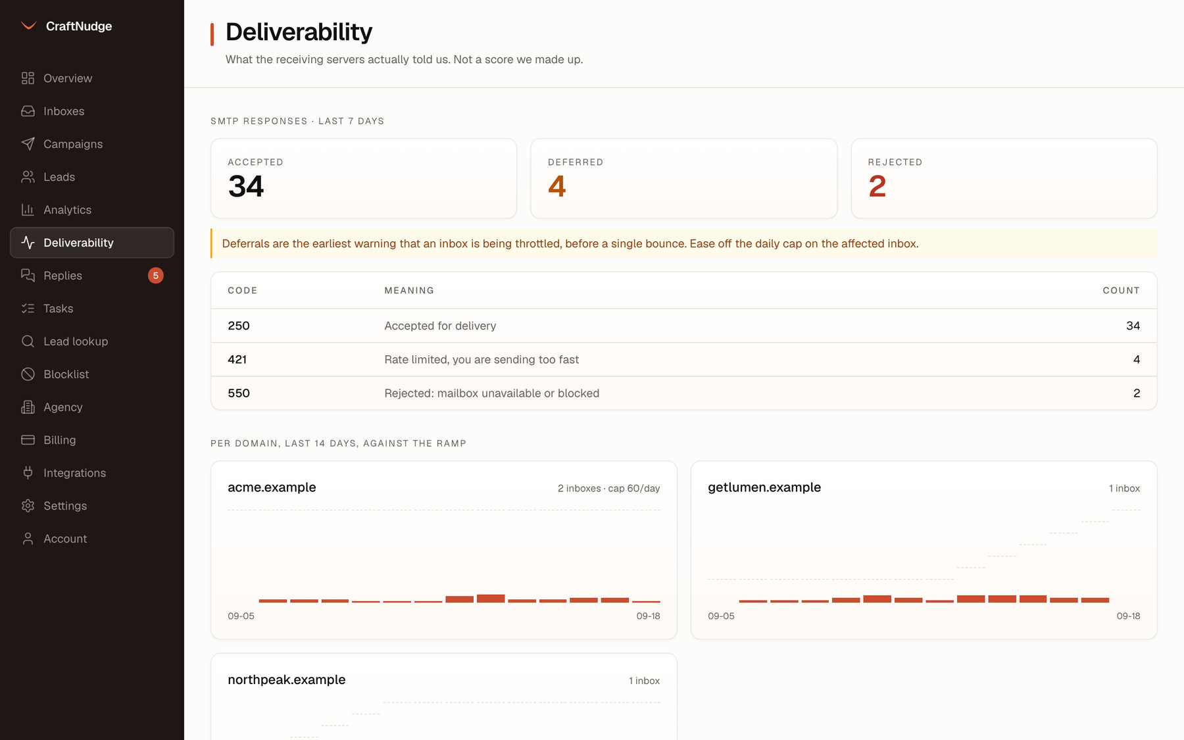Image resolution: width=1184 pixels, height=740 pixels.
Task: Click 09-18 date on getlumen.example chart
Action: tap(1128, 616)
